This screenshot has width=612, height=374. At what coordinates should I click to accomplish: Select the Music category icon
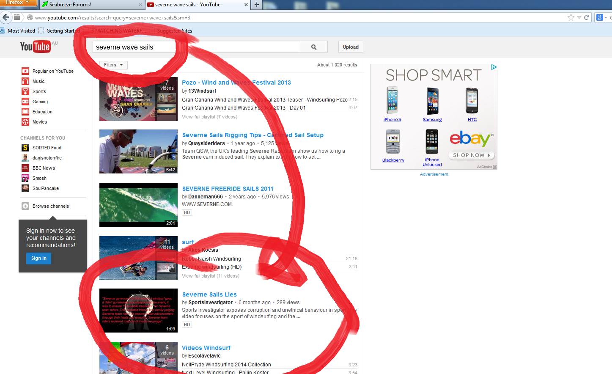tap(25, 81)
